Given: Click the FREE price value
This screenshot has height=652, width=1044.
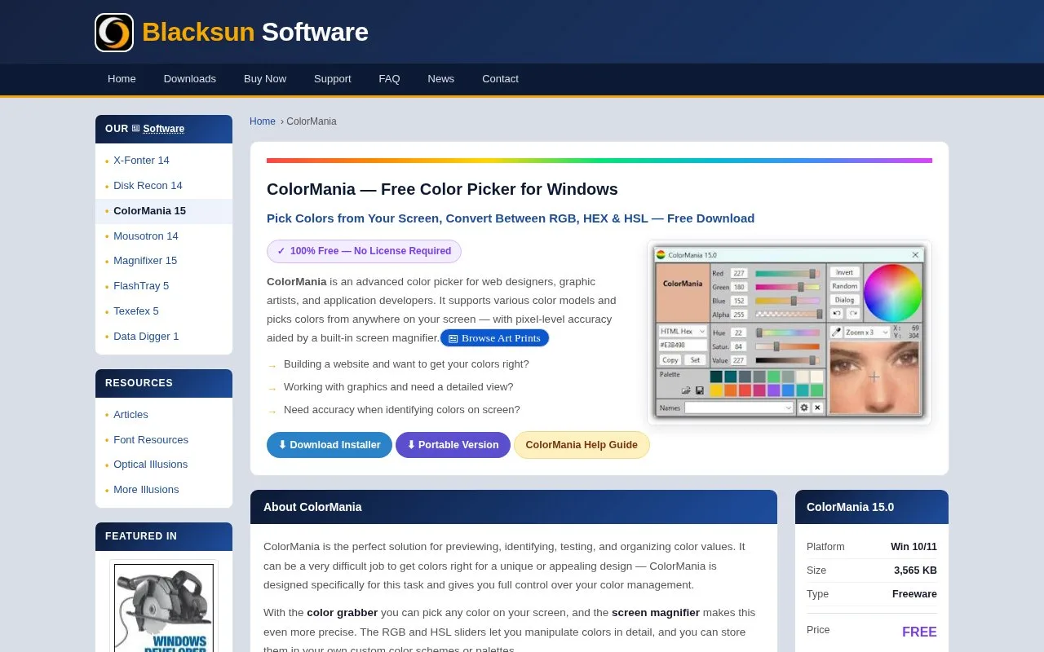Looking at the screenshot, I should click(919, 632).
